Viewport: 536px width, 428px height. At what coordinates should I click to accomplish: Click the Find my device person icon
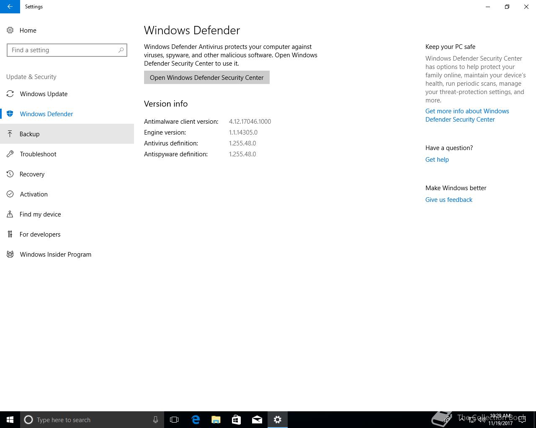10,214
